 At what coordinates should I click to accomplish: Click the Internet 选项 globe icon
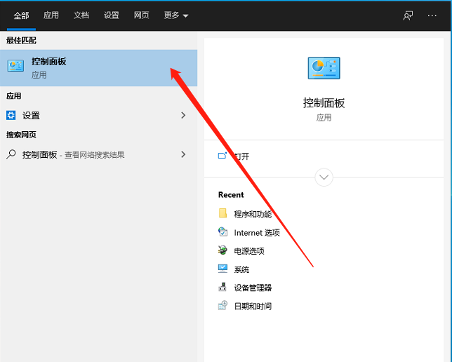222,232
